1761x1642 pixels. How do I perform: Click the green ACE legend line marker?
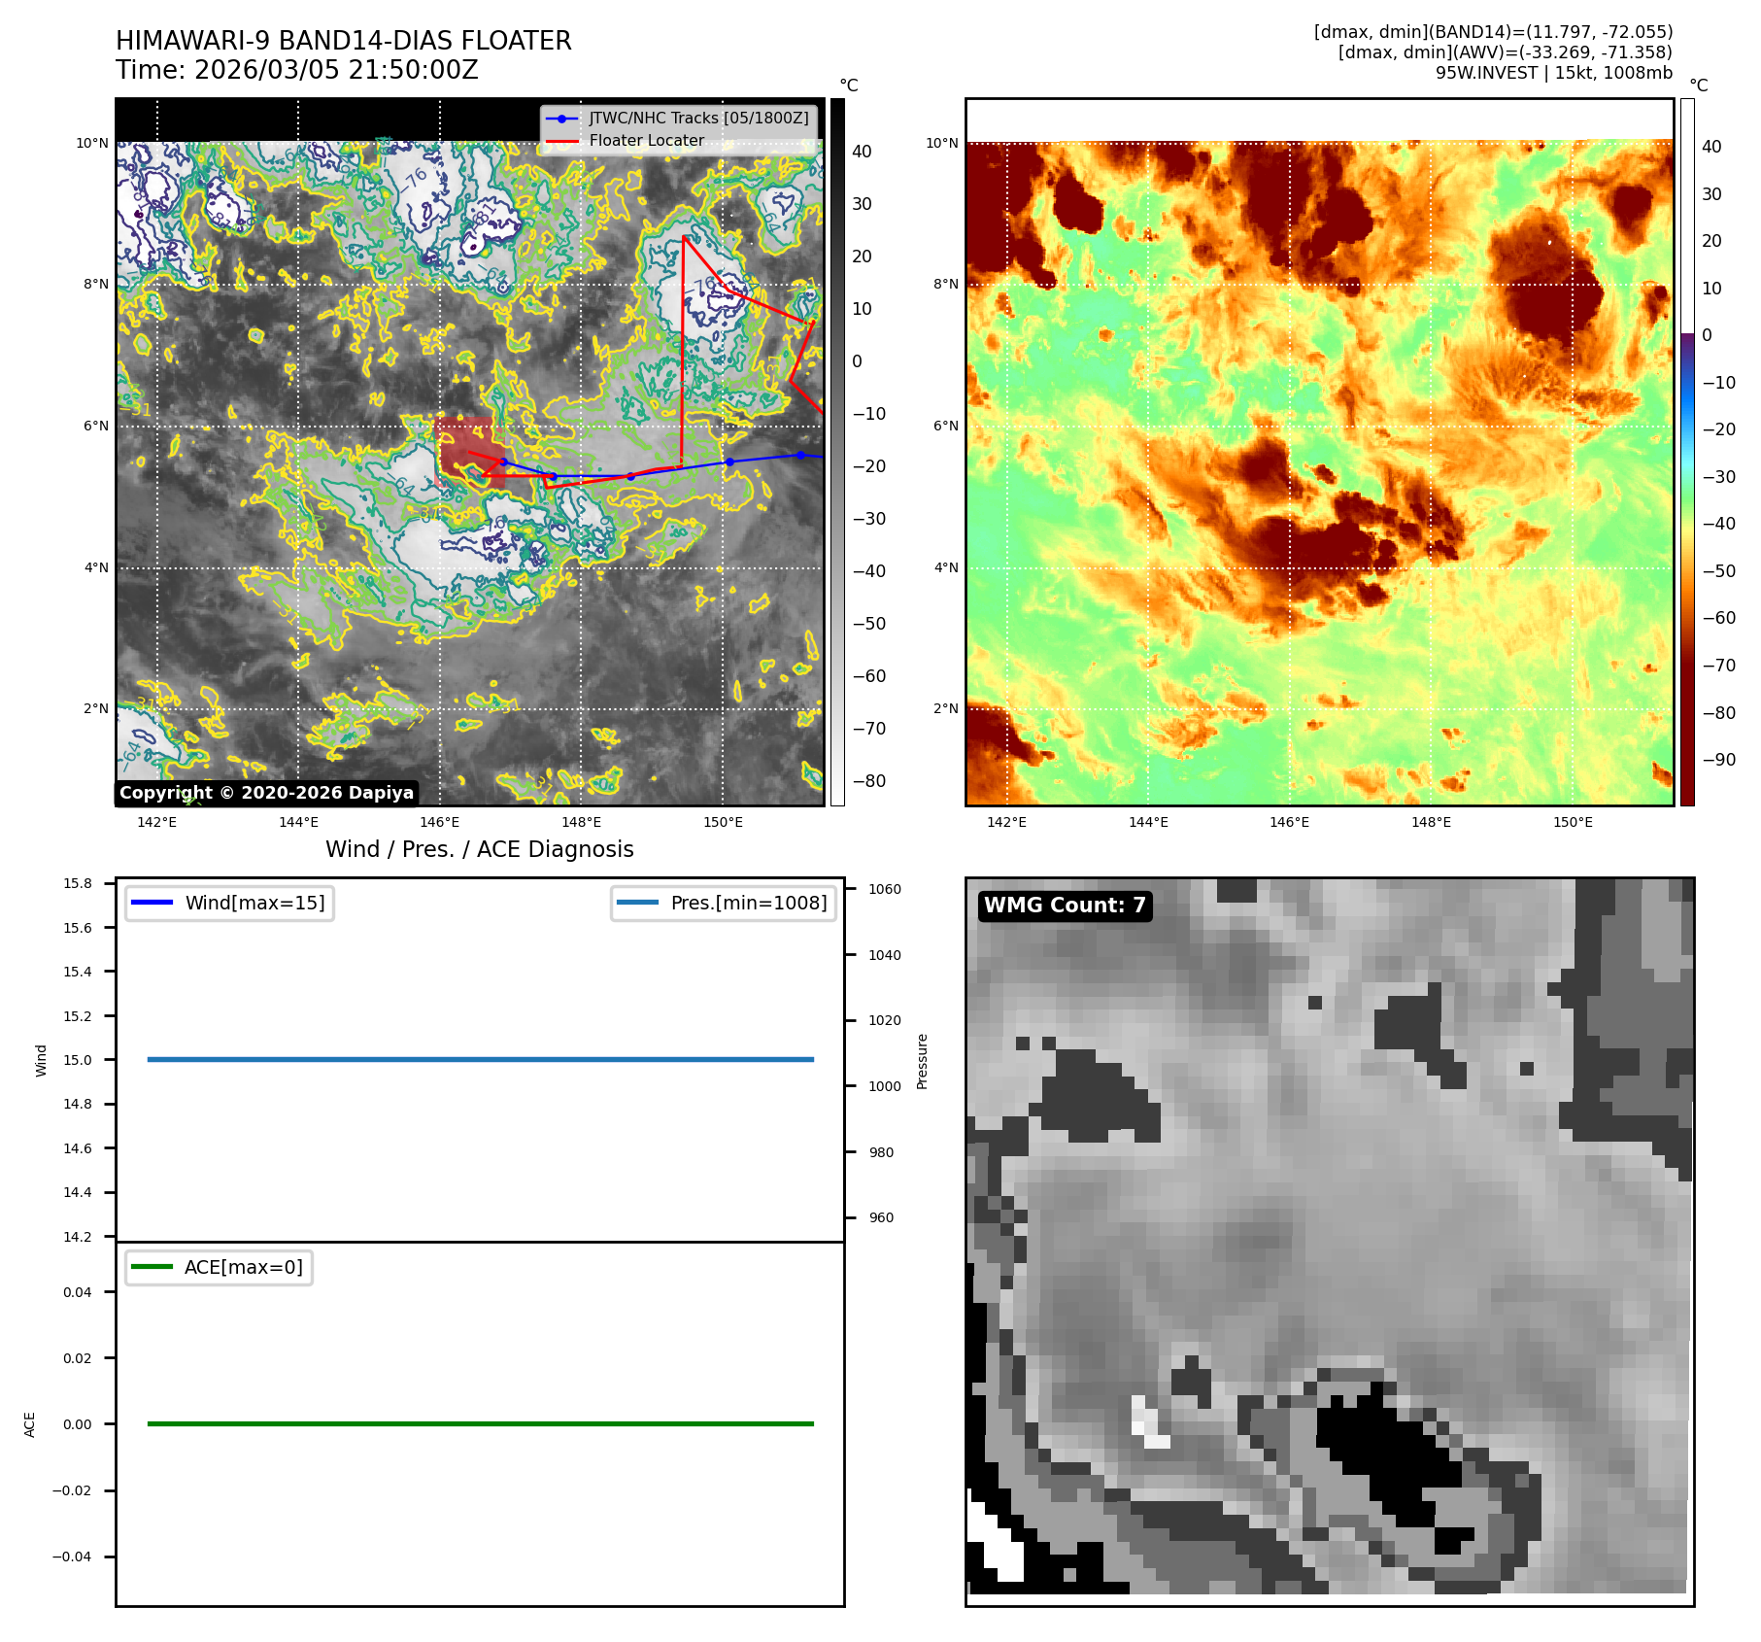click(152, 1267)
